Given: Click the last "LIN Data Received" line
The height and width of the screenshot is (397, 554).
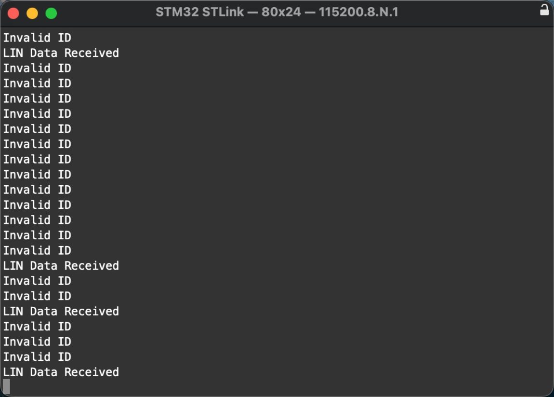Looking at the screenshot, I should (61, 372).
